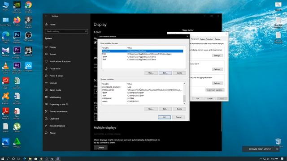The width and height of the screenshot is (287, 161).
Task: Open the Adobe Photoshop desktop shortcut
Action: tap(17, 38)
